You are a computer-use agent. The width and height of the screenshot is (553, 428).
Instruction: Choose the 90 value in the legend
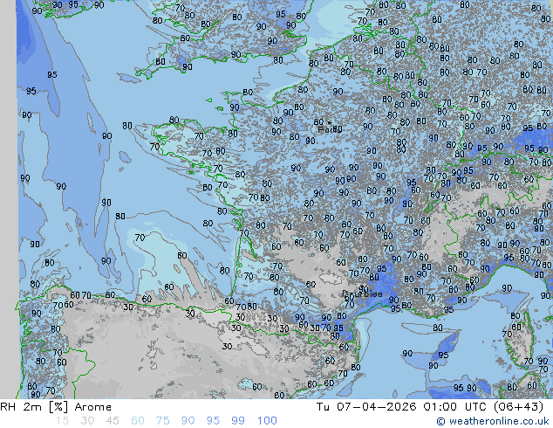[188, 421]
